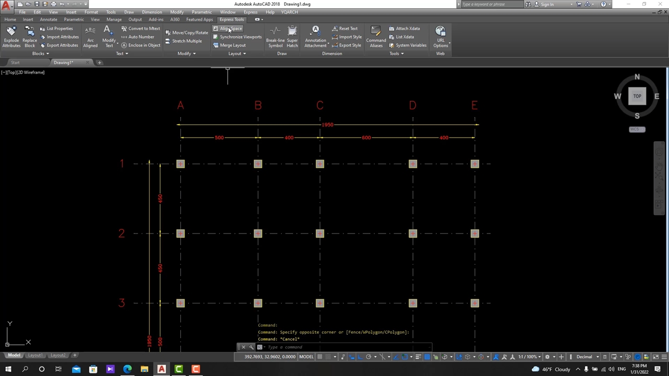Activate the Arc Aligned text tool
The height and width of the screenshot is (376, 669).
click(90, 36)
